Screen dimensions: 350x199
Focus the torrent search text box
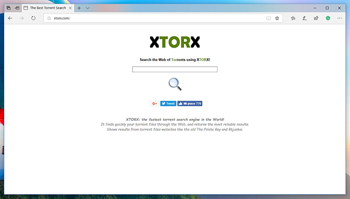coord(175,69)
